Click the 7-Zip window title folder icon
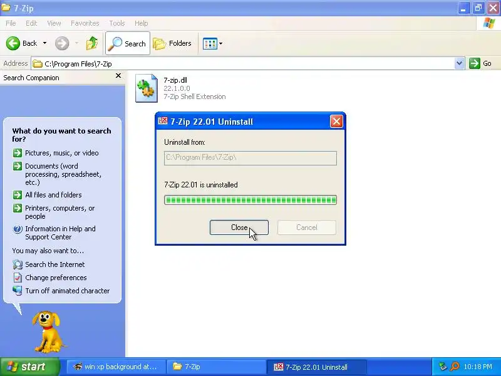This screenshot has height=376, width=501. (x=6, y=8)
